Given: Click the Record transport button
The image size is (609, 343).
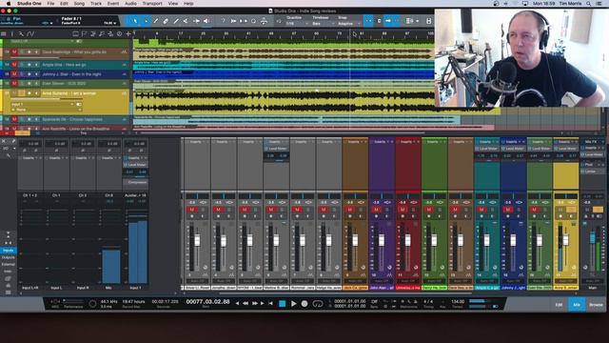Looking at the screenshot, I should pyautogui.click(x=304, y=304).
